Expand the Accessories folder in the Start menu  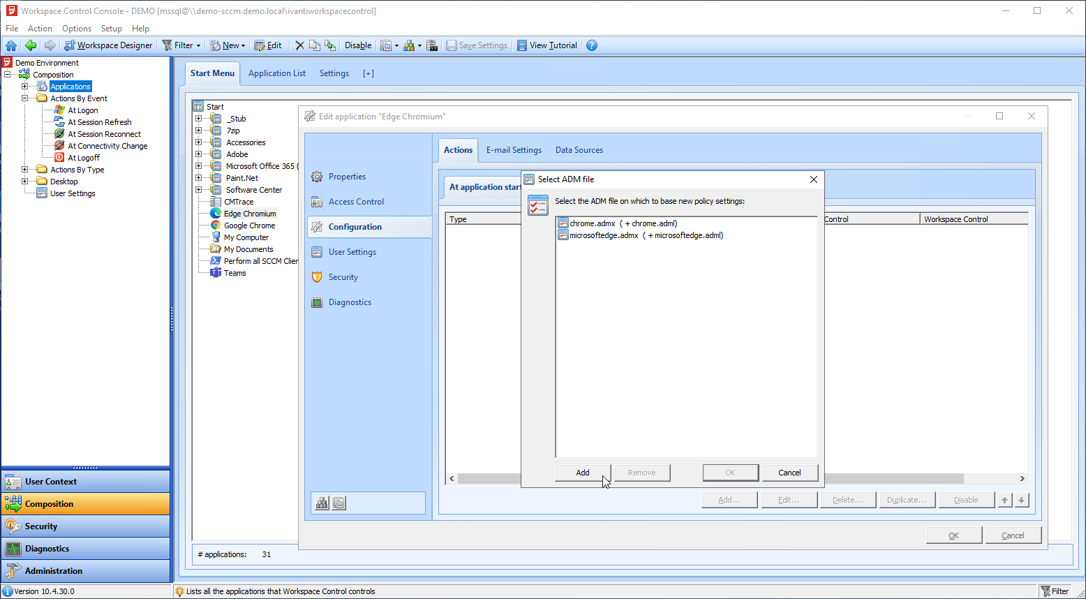199,142
